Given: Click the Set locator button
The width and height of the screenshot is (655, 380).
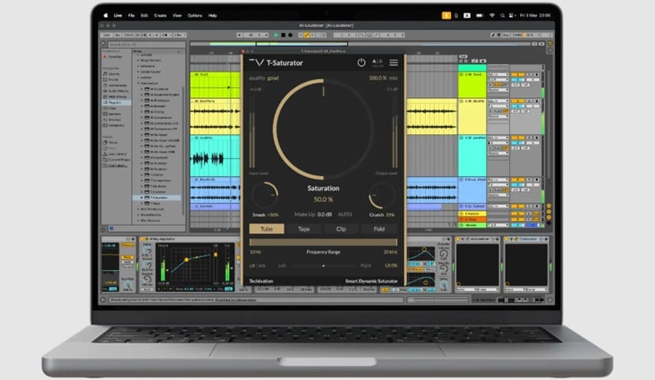Looking at the screenshot, I should (x=463, y=56).
